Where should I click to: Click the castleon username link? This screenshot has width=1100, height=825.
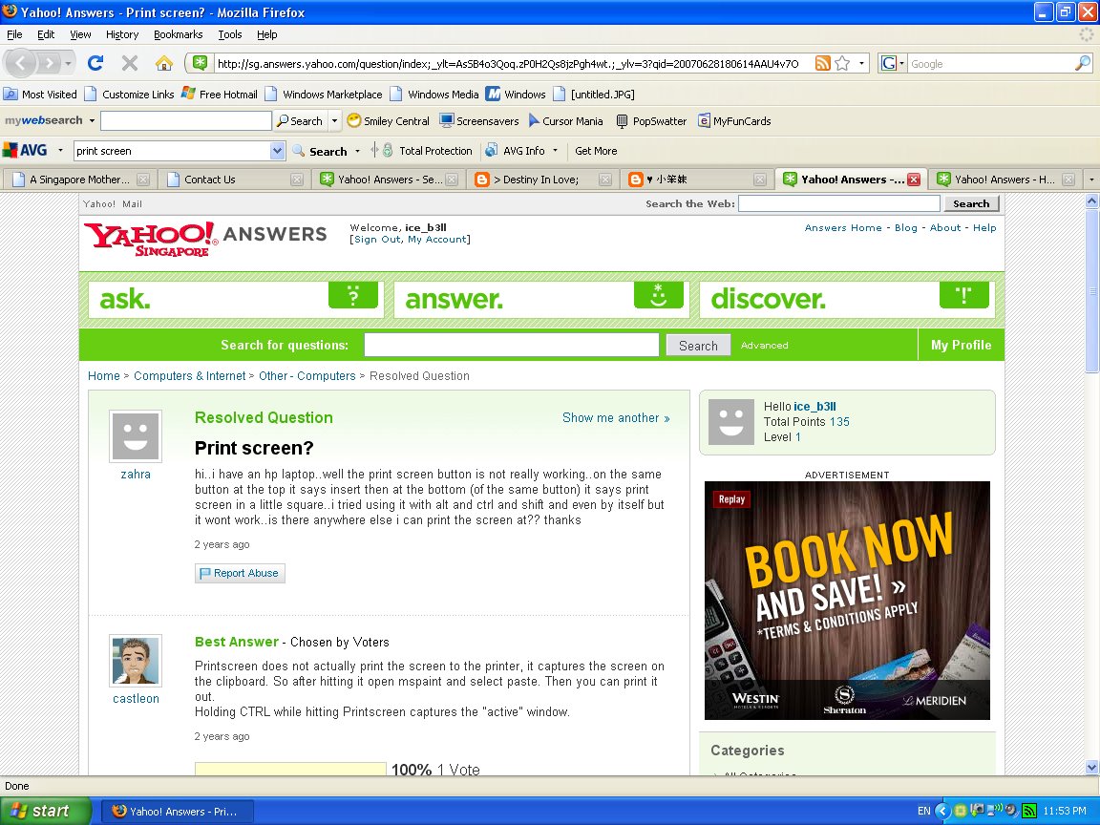pos(136,699)
